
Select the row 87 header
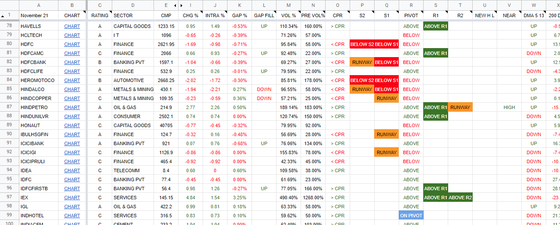click(9, 107)
